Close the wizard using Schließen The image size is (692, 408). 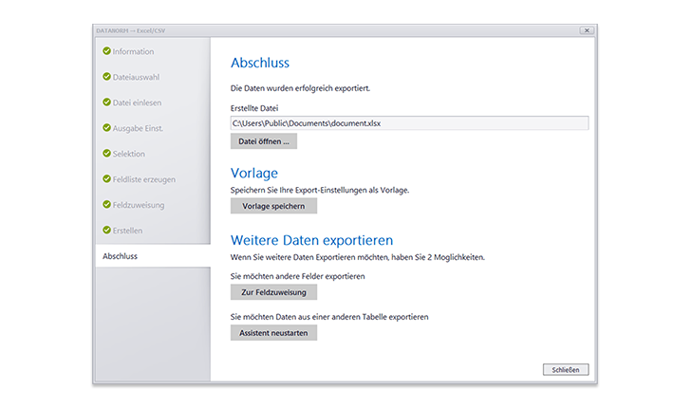(x=566, y=370)
